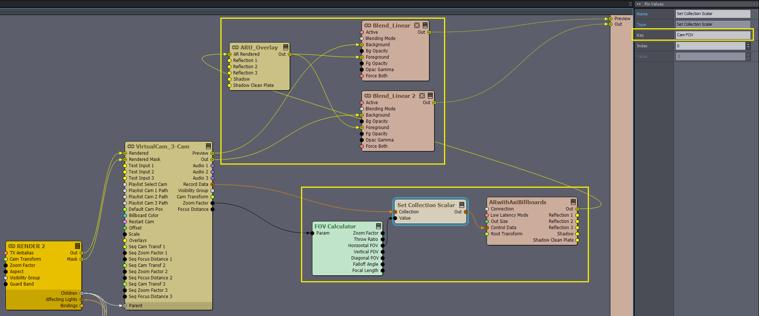Collapse the Pin Values panel with double-arrow
The image size is (759, 316).
(x=639, y=4)
